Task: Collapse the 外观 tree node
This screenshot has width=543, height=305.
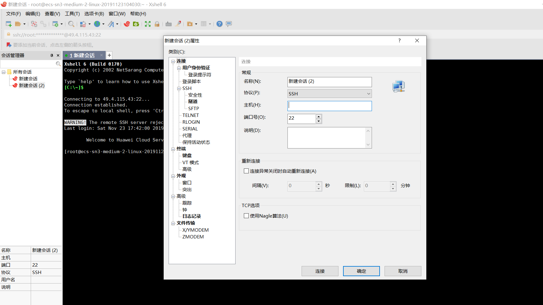Action: coord(173,176)
